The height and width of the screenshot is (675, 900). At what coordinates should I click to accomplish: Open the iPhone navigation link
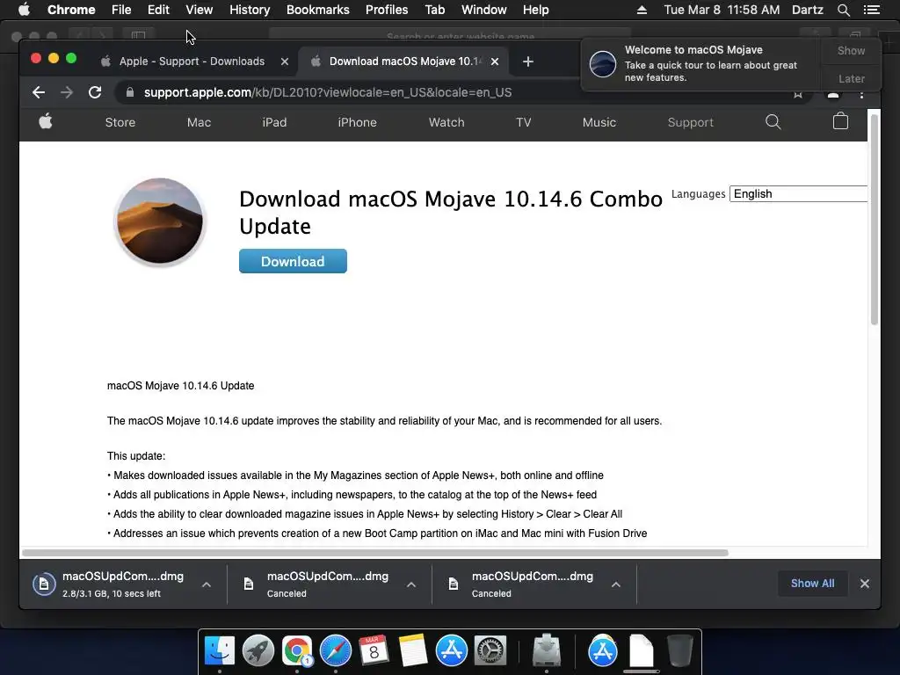pos(357,122)
